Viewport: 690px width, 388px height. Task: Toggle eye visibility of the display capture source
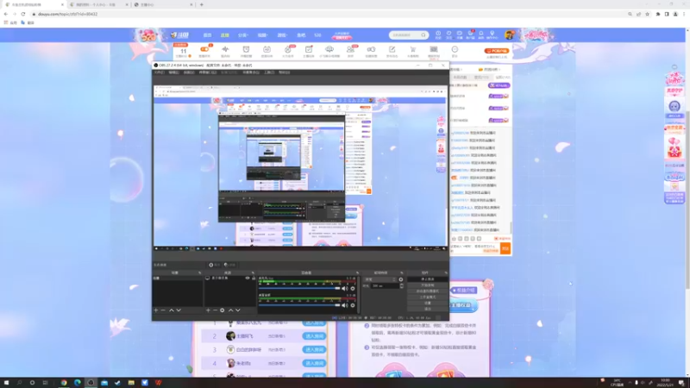click(248, 278)
